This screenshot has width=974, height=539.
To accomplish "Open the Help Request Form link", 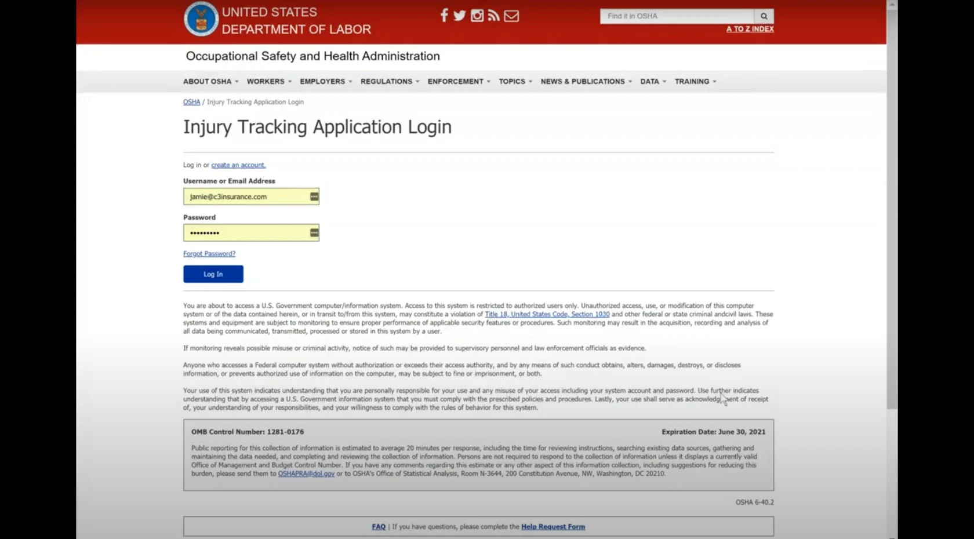I will [553, 527].
